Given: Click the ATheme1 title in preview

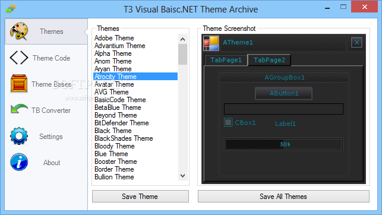Looking at the screenshot, I should (x=238, y=42).
